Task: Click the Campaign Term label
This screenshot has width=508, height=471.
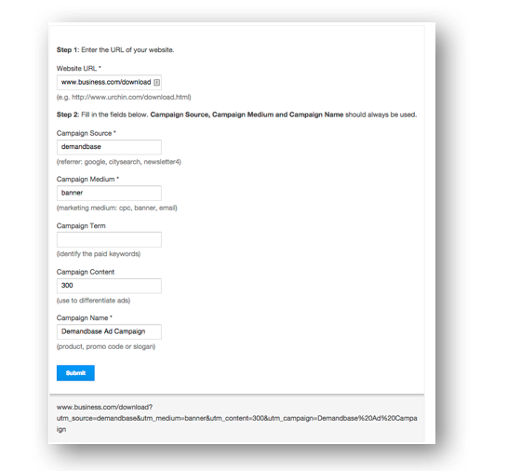Action: (x=81, y=226)
